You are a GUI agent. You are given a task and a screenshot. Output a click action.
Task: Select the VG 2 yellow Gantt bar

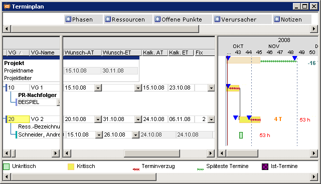[x=250, y=119]
